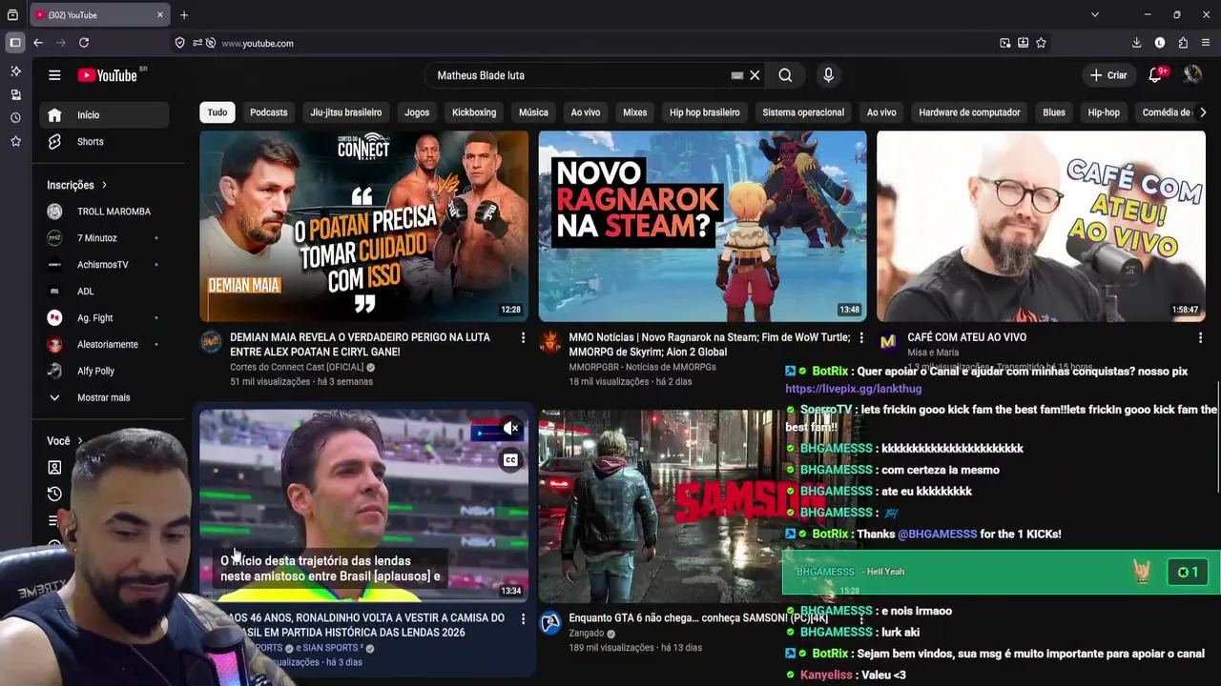The image size is (1221, 686).
Task: Expand the Você section chevron
Action: (80, 441)
